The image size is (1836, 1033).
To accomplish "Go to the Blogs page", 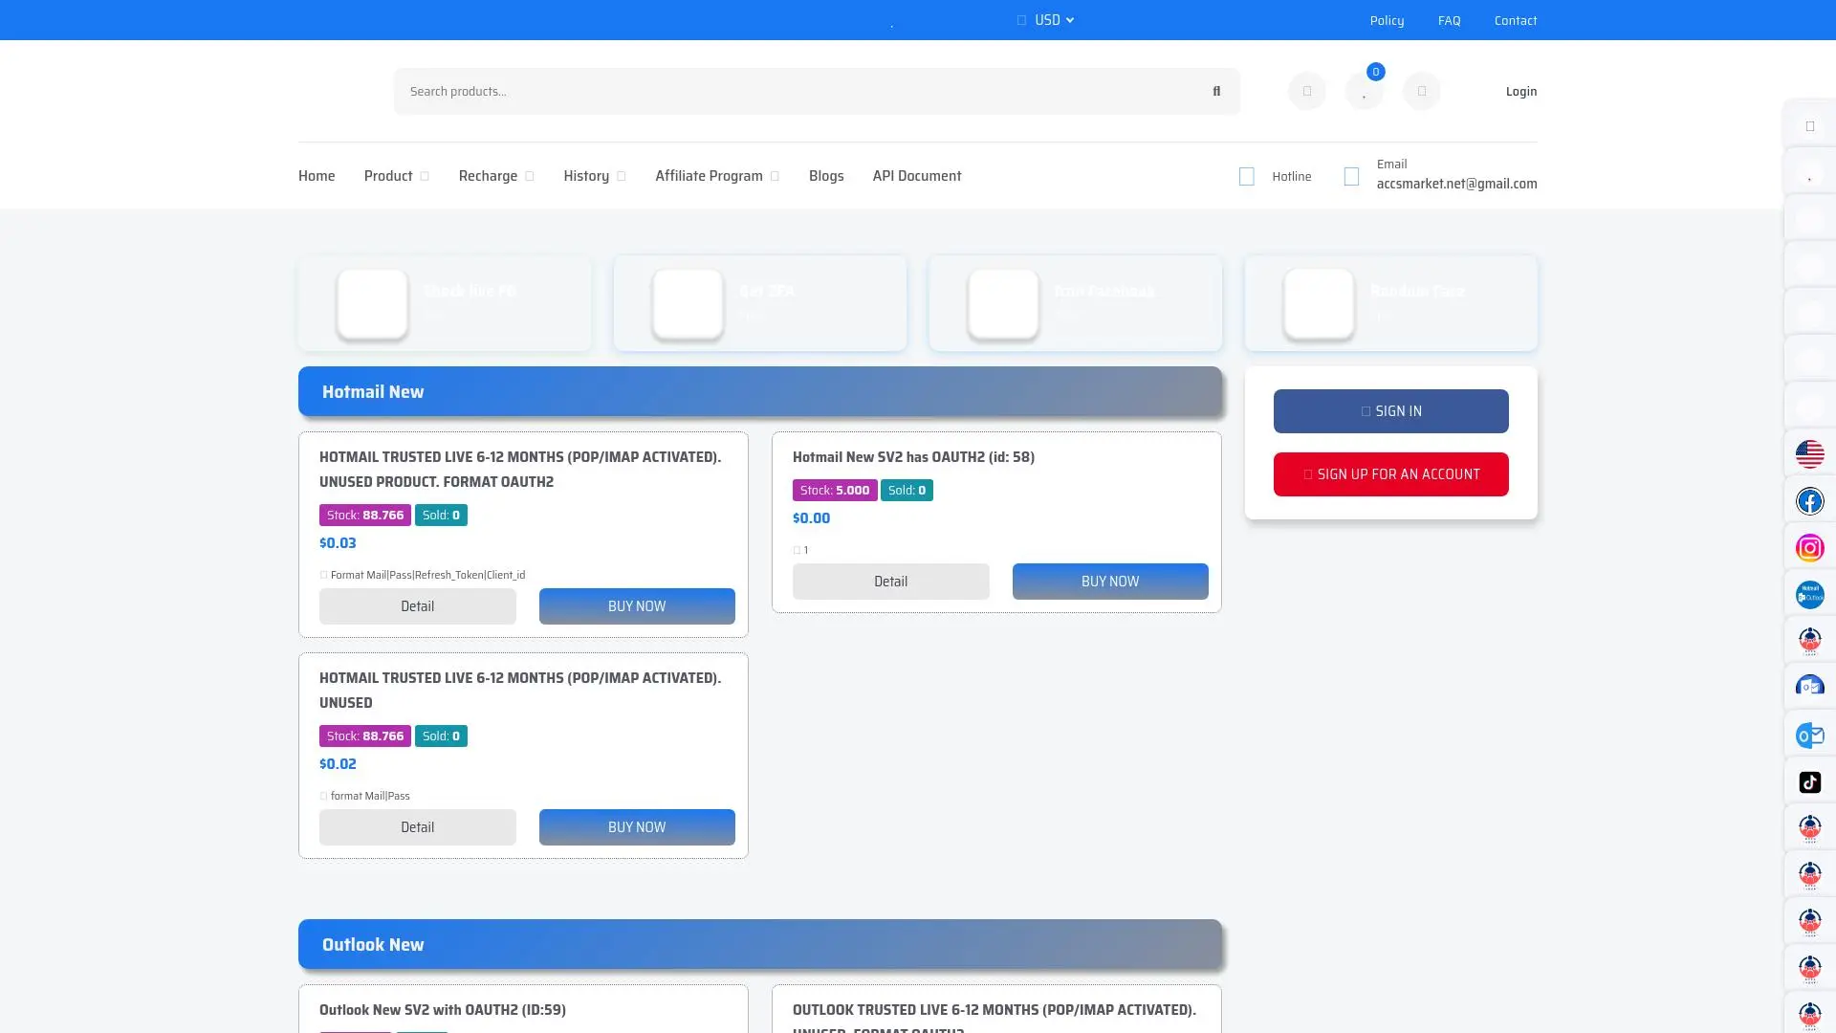I will click(826, 176).
